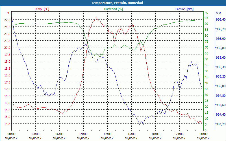This screenshot has width=226, height=141.
Task: Click the '°C' unit label on temperature axis
Action: (x=9, y=13)
